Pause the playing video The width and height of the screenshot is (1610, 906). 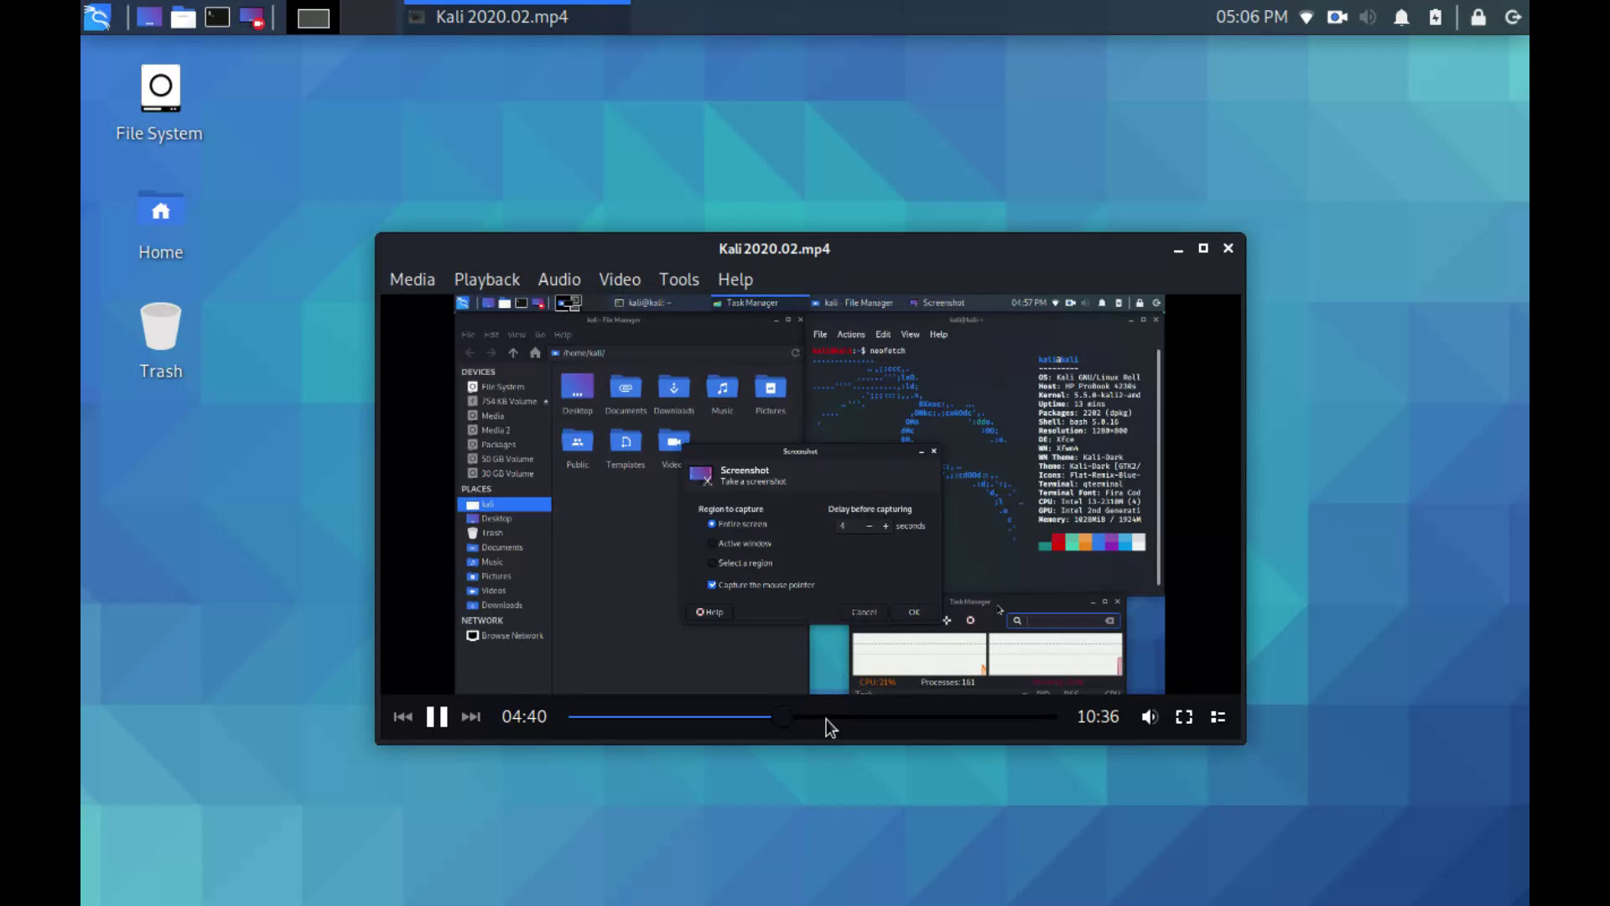coord(436,716)
